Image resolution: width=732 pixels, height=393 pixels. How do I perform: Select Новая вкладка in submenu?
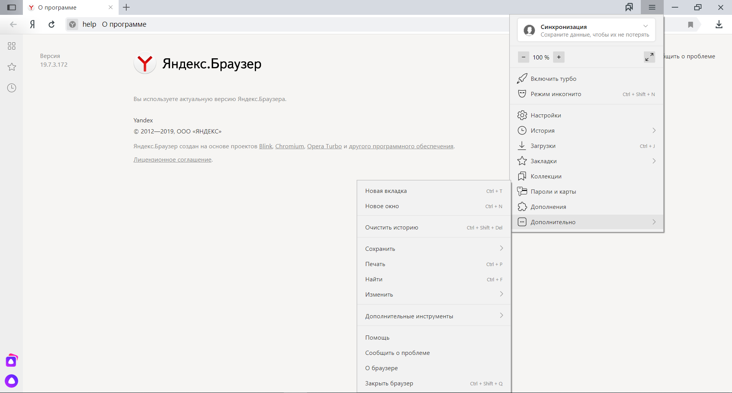434,191
